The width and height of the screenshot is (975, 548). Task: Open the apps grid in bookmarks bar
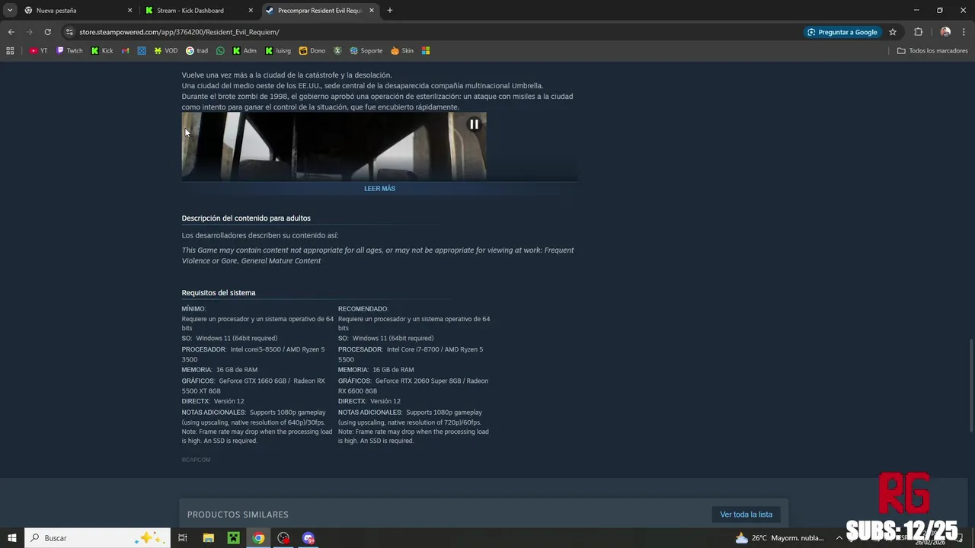10,51
